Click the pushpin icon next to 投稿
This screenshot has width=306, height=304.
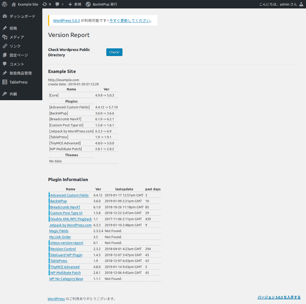[x=5, y=28]
